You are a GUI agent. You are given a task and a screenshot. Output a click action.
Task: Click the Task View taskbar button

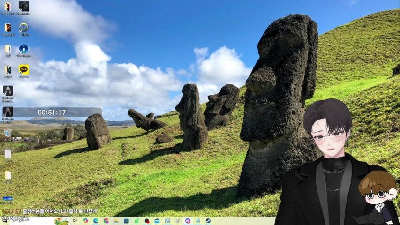(75, 221)
